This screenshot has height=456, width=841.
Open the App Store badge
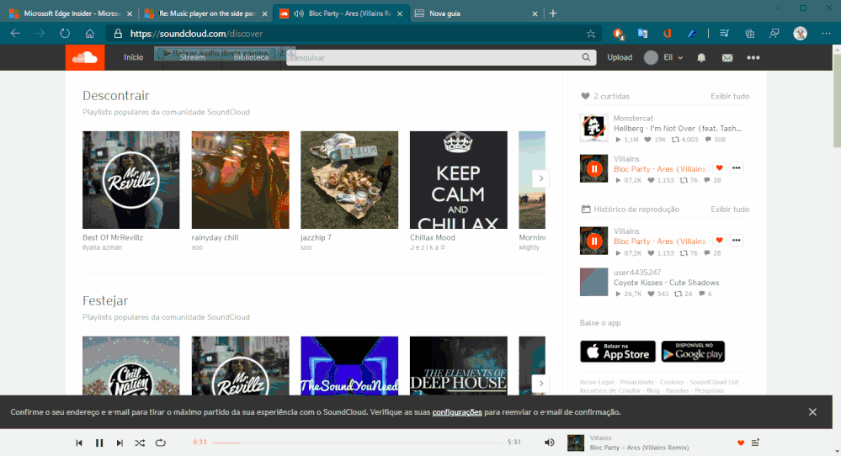pyautogui.click(x=617, y=352)
